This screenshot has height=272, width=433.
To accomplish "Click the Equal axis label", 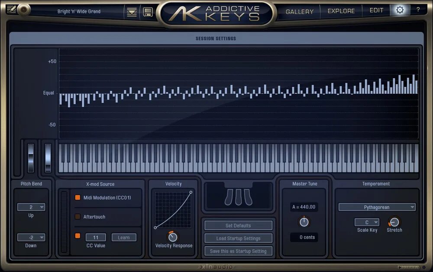I will click(48, 93).
